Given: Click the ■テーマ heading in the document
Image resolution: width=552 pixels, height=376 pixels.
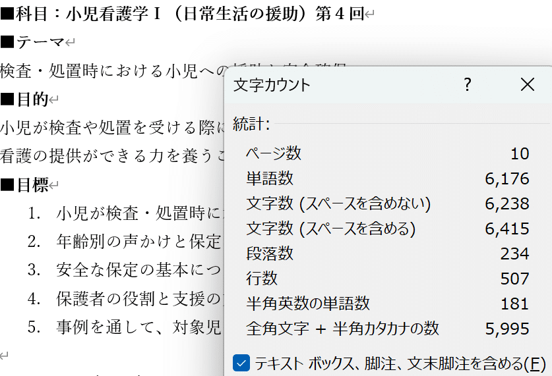Looking at the screenshot, I should [x=33, y=43].
